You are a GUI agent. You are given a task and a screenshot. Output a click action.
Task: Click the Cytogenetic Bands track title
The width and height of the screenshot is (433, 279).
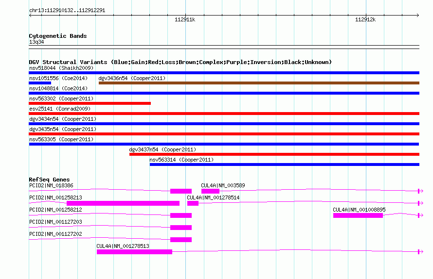(58, 36)
